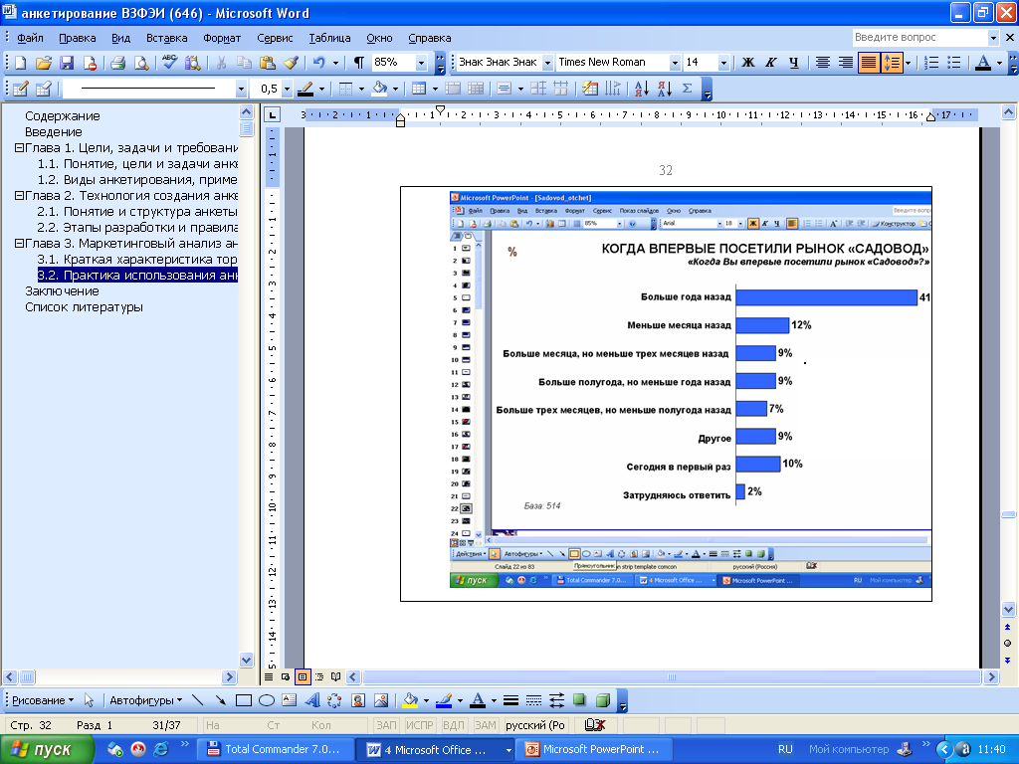Screen dimensions: 1019x764
Task: Cut selection with the scissors icon
Action: pos(221,63)
